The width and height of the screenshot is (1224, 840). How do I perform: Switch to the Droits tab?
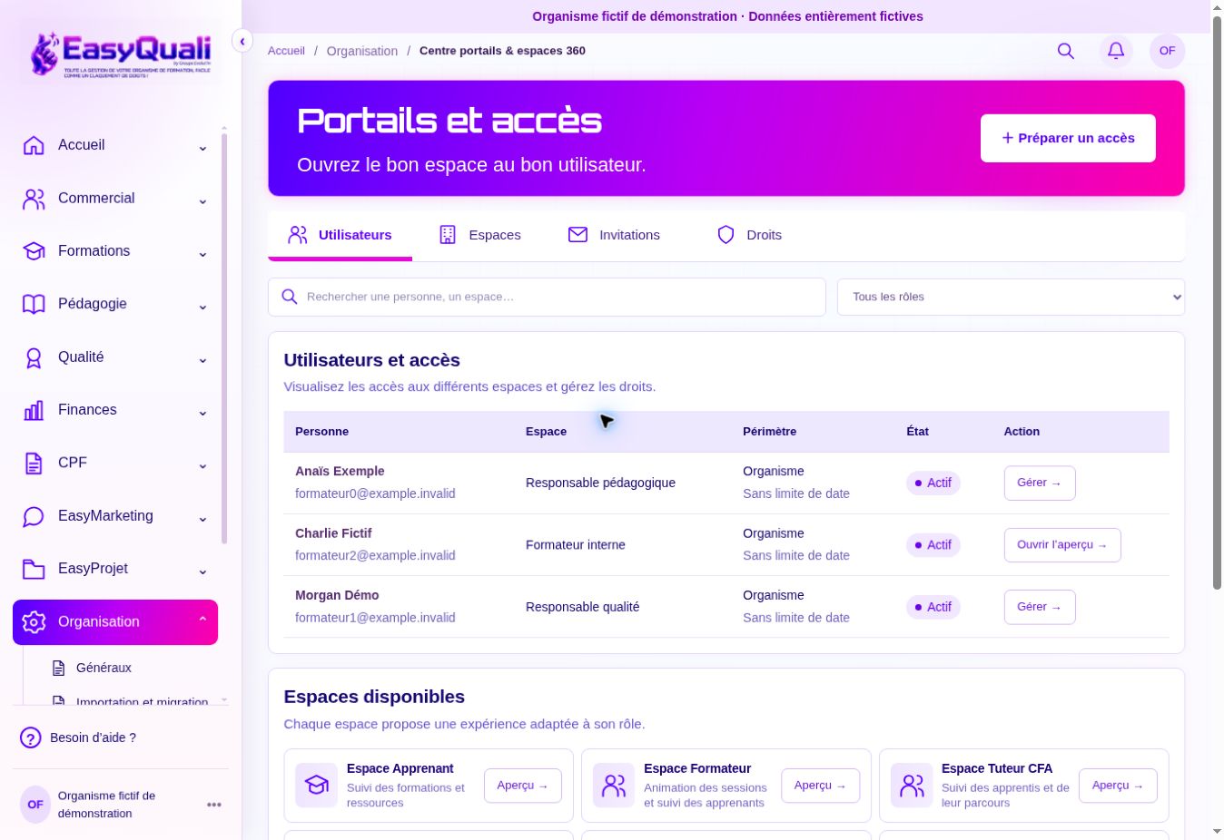tap(749, 235)
